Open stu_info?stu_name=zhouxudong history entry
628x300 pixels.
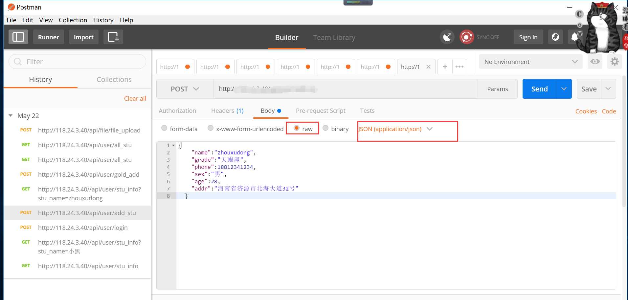click(x=78, y=193)
